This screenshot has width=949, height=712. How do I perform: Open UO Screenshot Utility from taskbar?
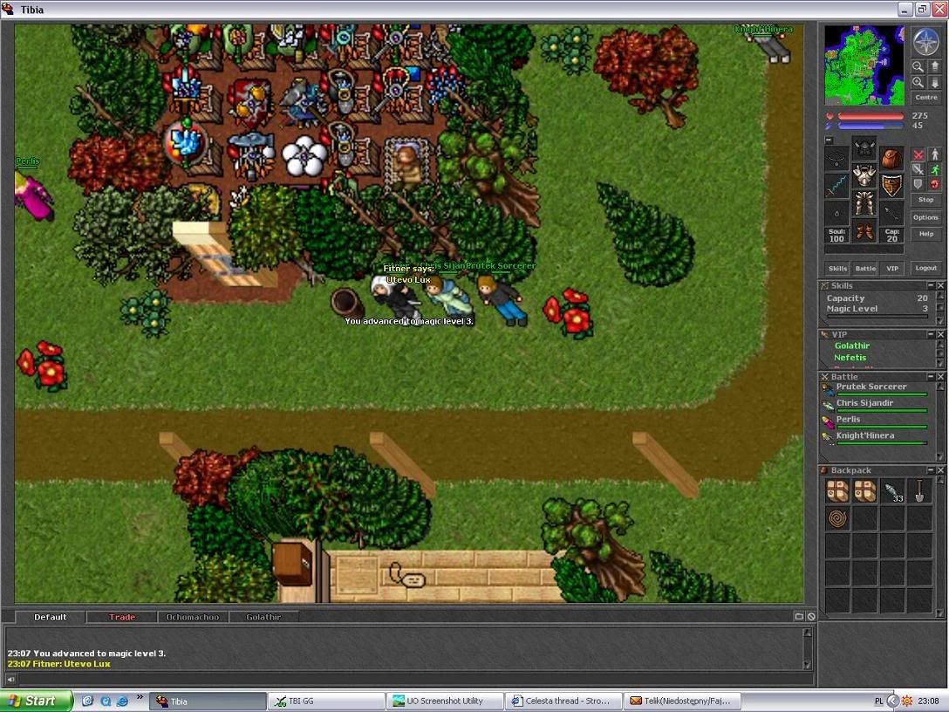[444, 702]
